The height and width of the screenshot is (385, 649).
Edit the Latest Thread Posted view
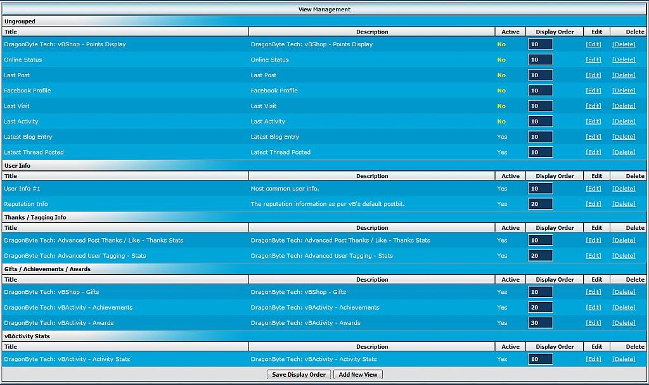(593, 152)
